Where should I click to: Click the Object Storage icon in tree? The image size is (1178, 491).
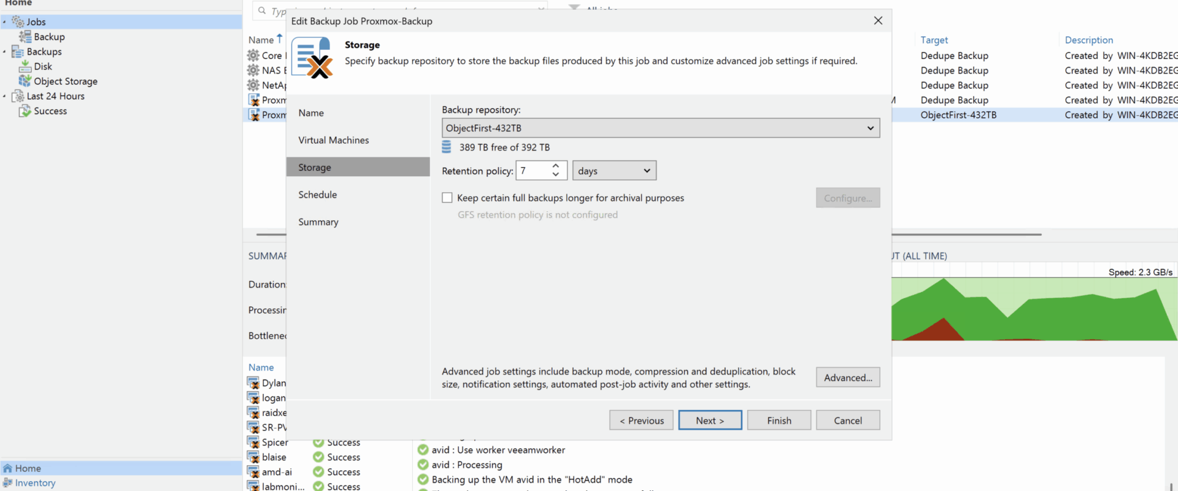coord(25,81)
